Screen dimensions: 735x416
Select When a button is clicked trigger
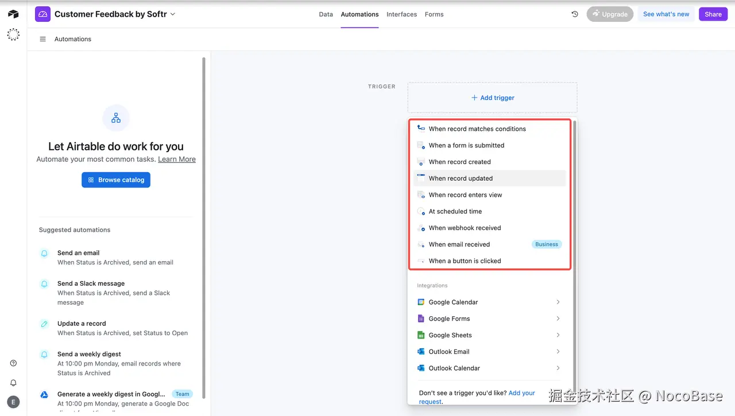pyautogui.click(x=490, y=261)
